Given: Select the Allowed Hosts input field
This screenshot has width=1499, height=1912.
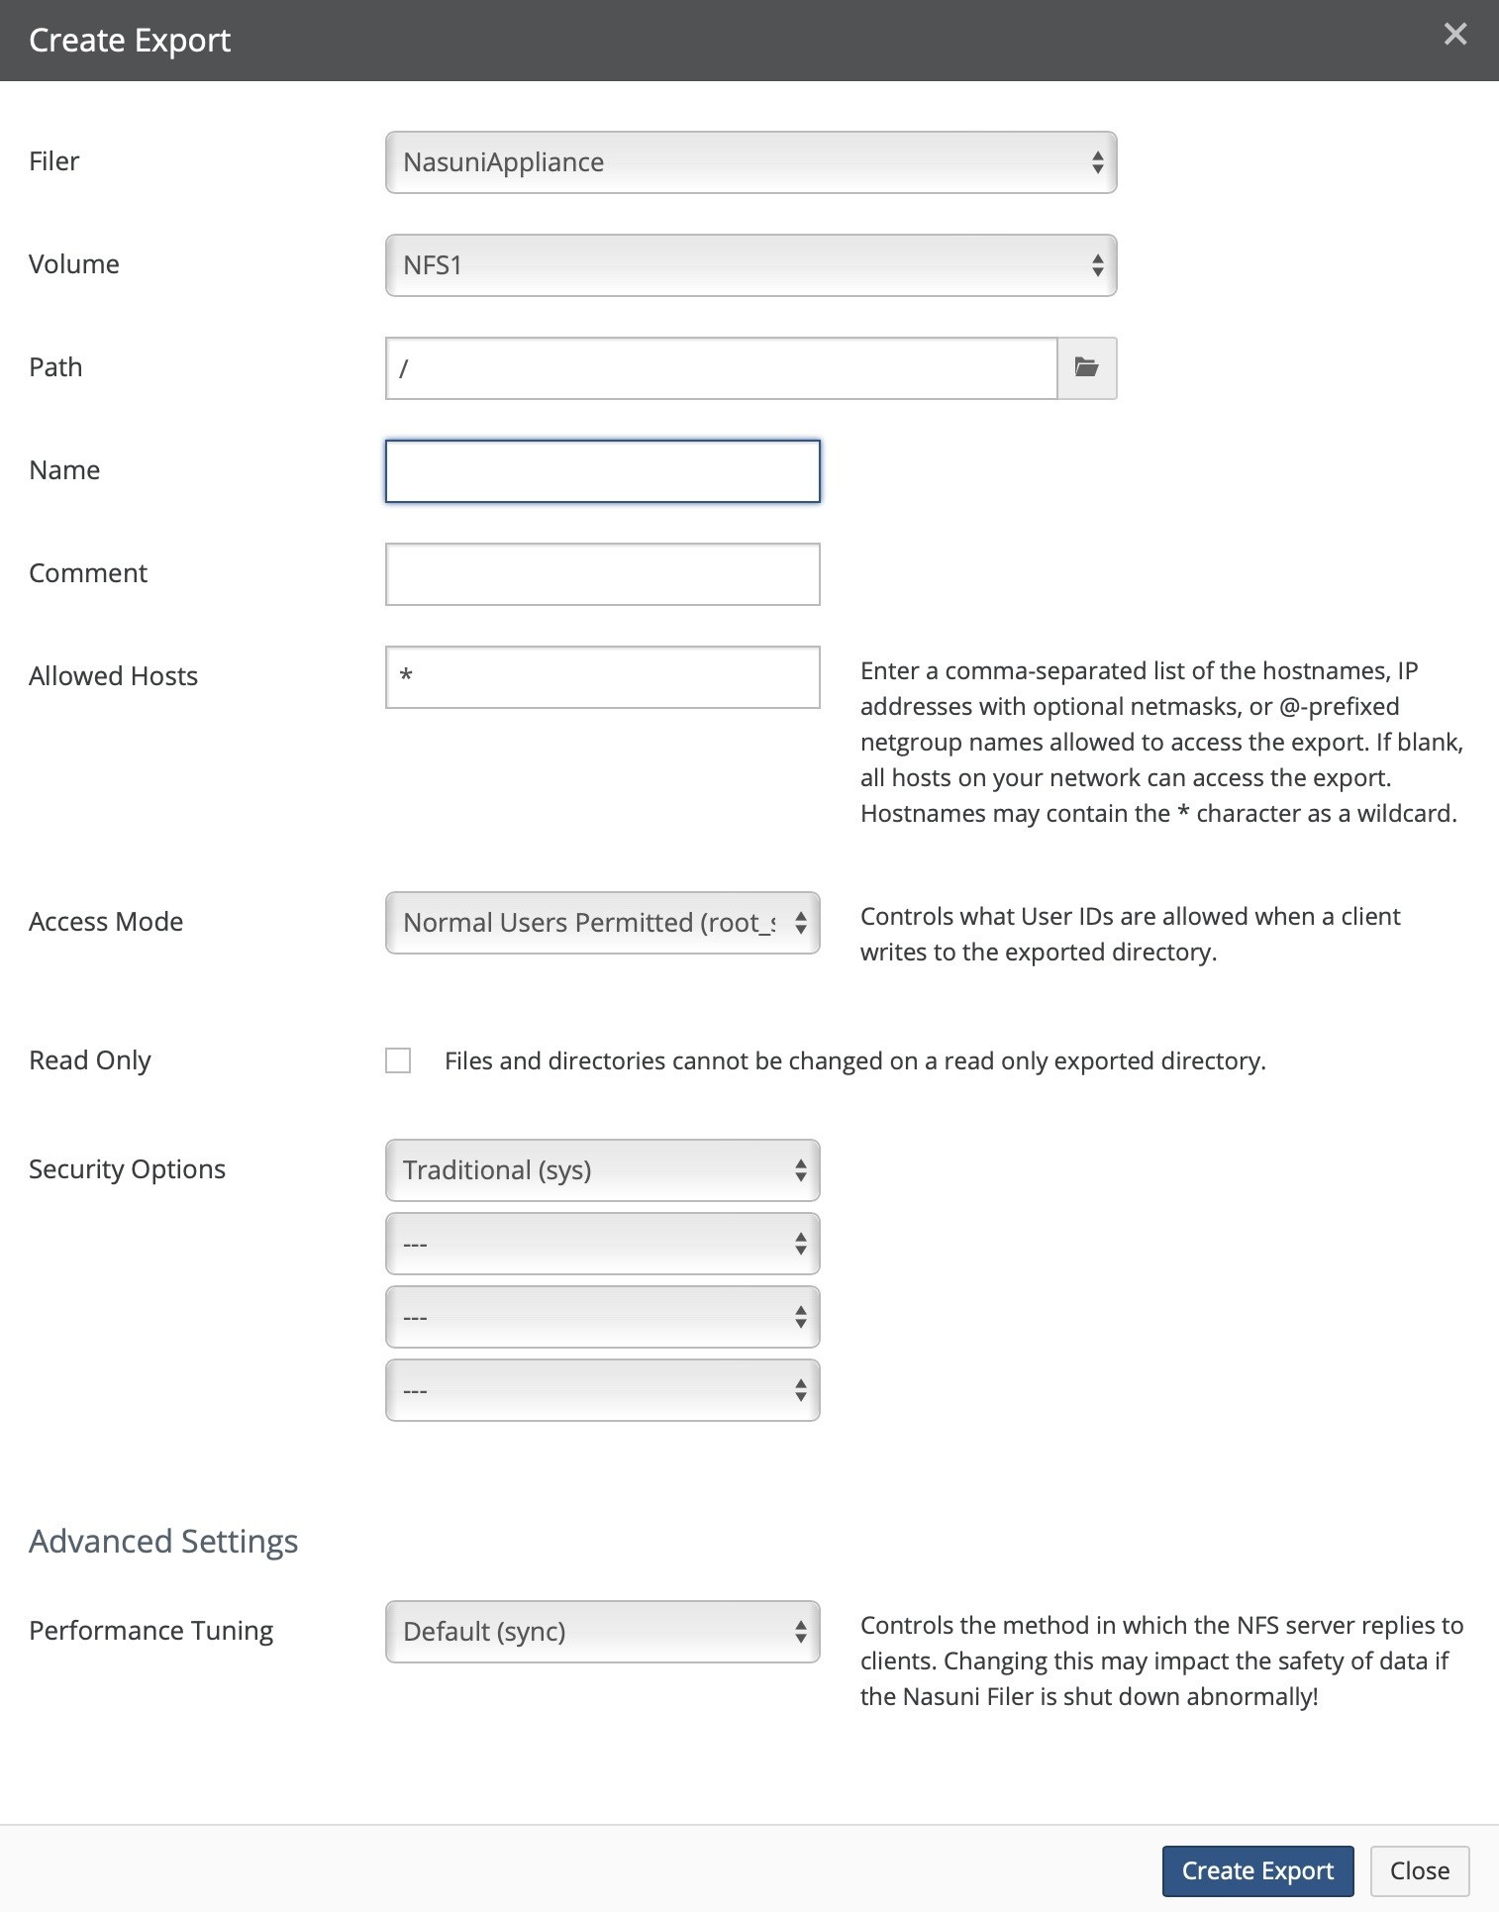Looking at the screenshot, I should click(x=602, y=677).
